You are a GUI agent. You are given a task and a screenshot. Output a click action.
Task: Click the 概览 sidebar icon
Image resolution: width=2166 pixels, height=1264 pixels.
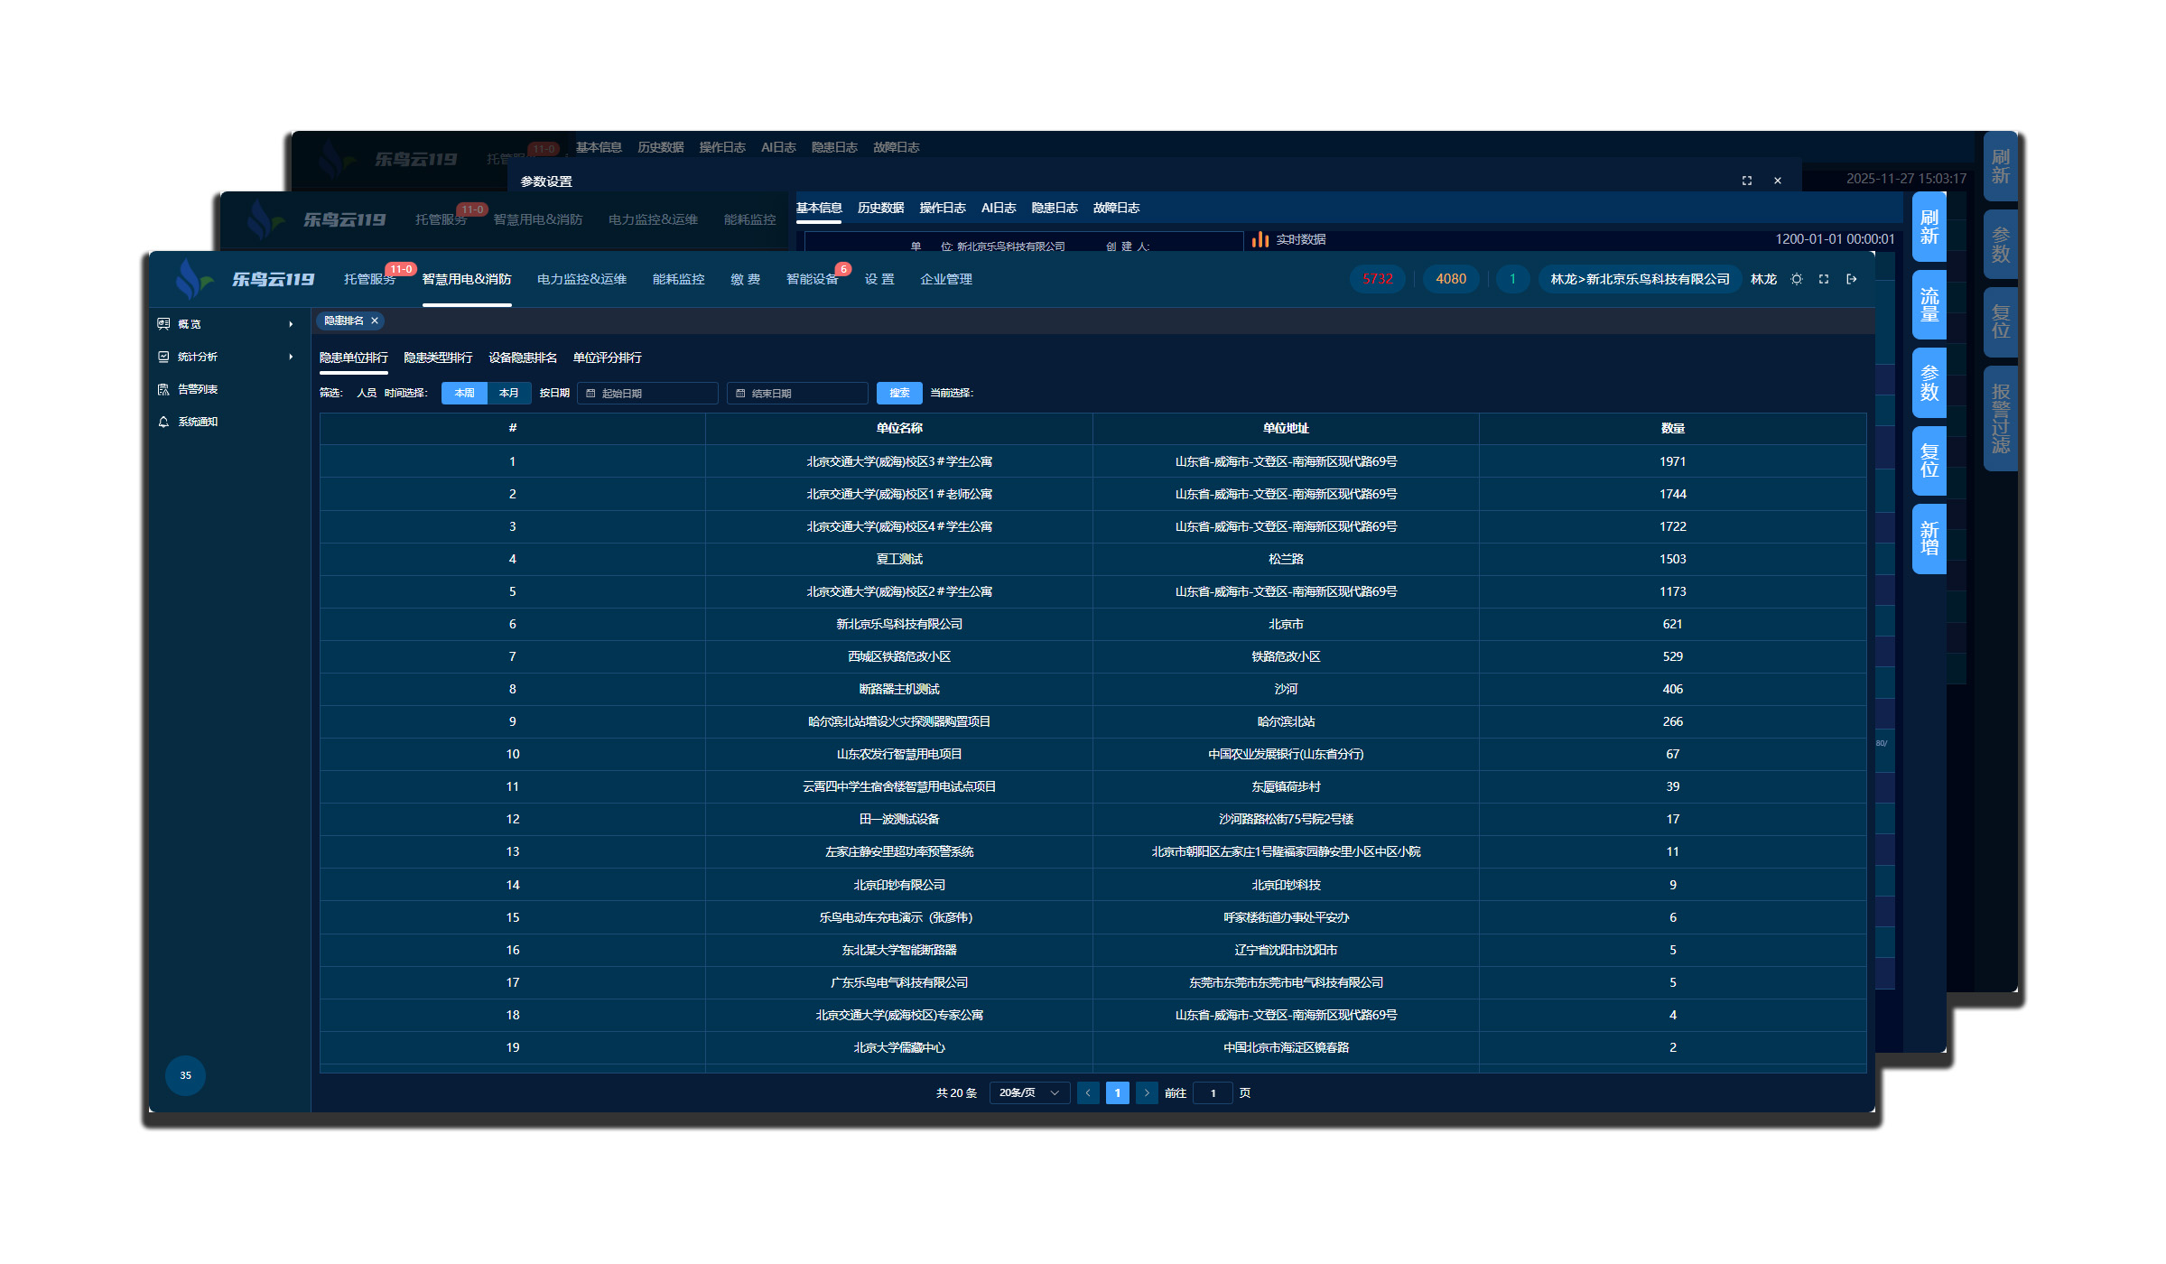163,323
